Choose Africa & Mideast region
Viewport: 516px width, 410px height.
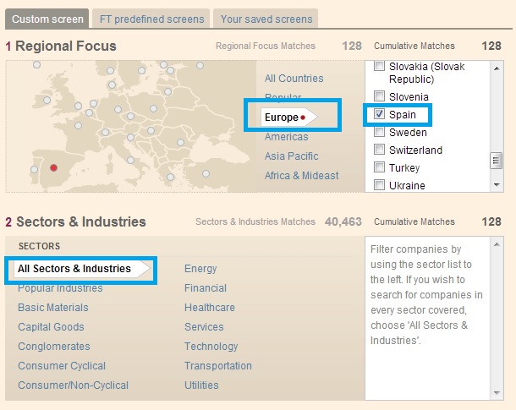(x=301, y=176)
